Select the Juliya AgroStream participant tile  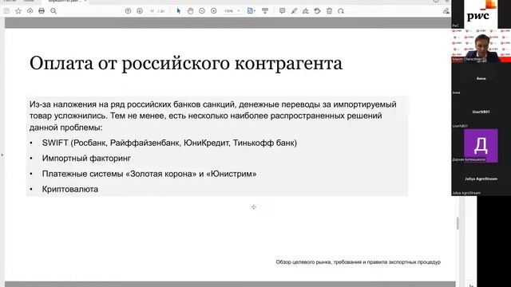(481, 179)
